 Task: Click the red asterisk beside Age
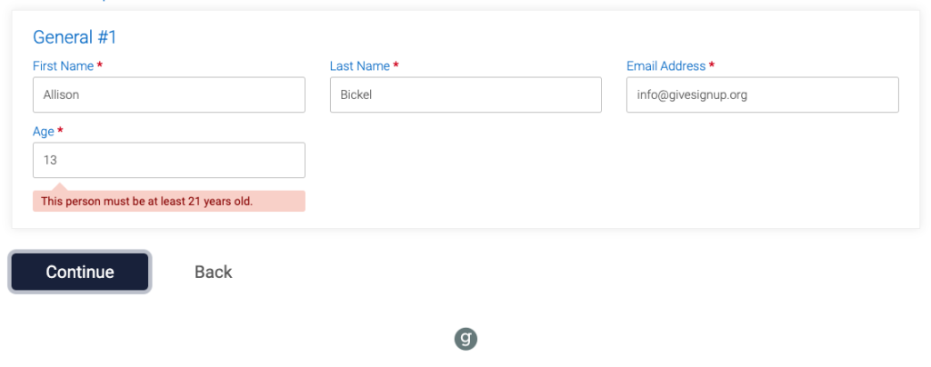pos(60,131)
